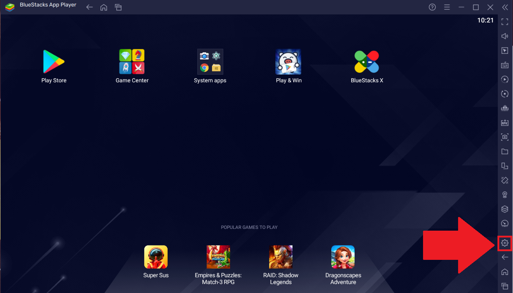The height and width of the screenshot is (293, 513).
Task: Open the Super Sus game
Action: [x=156, y=257]
